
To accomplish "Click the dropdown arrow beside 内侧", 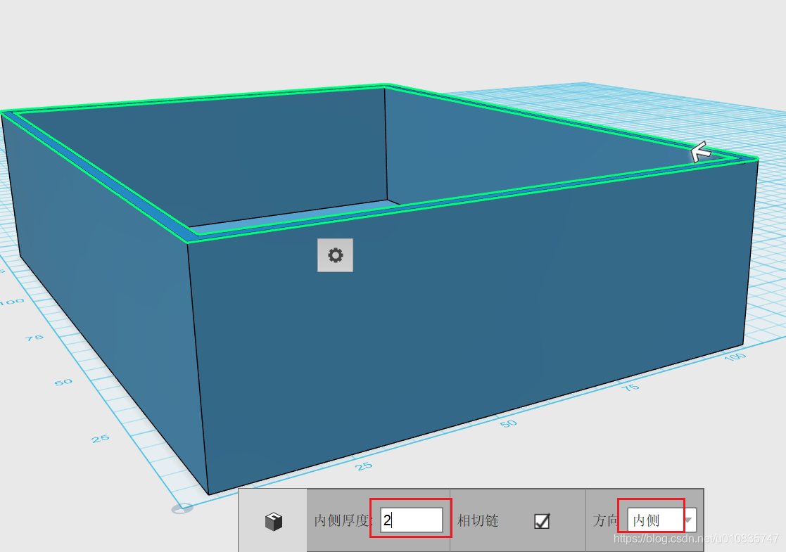I will [690, 520].
